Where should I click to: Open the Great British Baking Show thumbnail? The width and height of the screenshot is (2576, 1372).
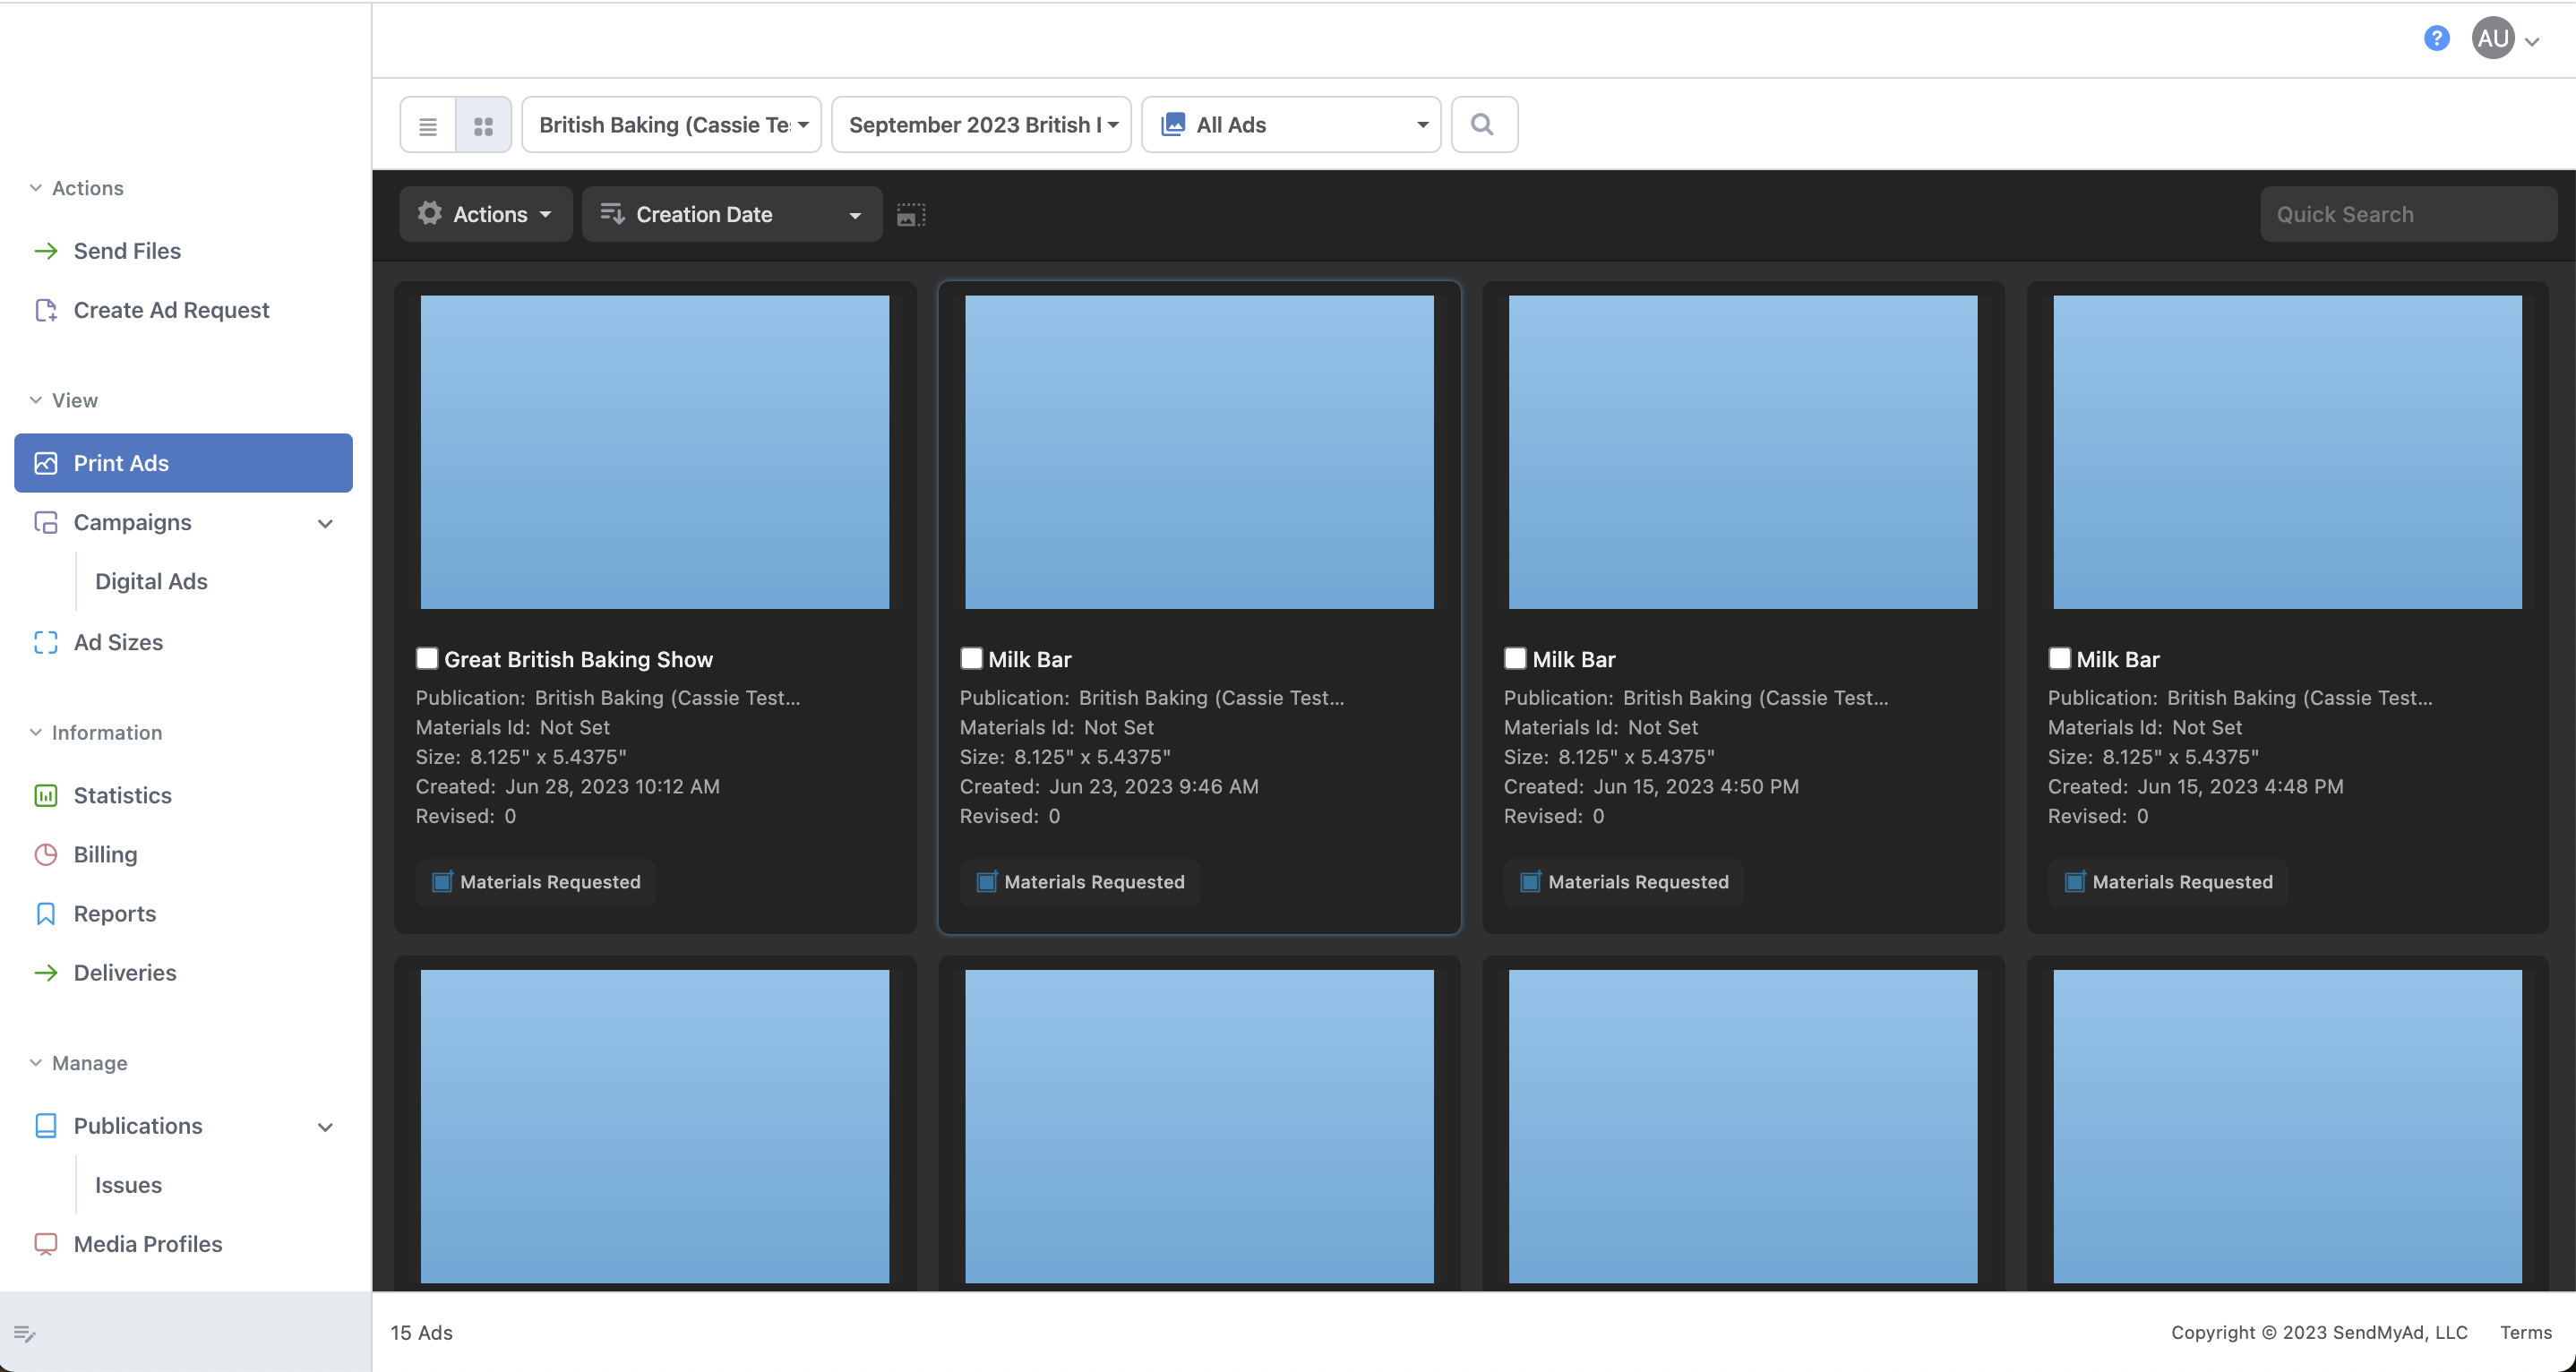tap(655, 452)
